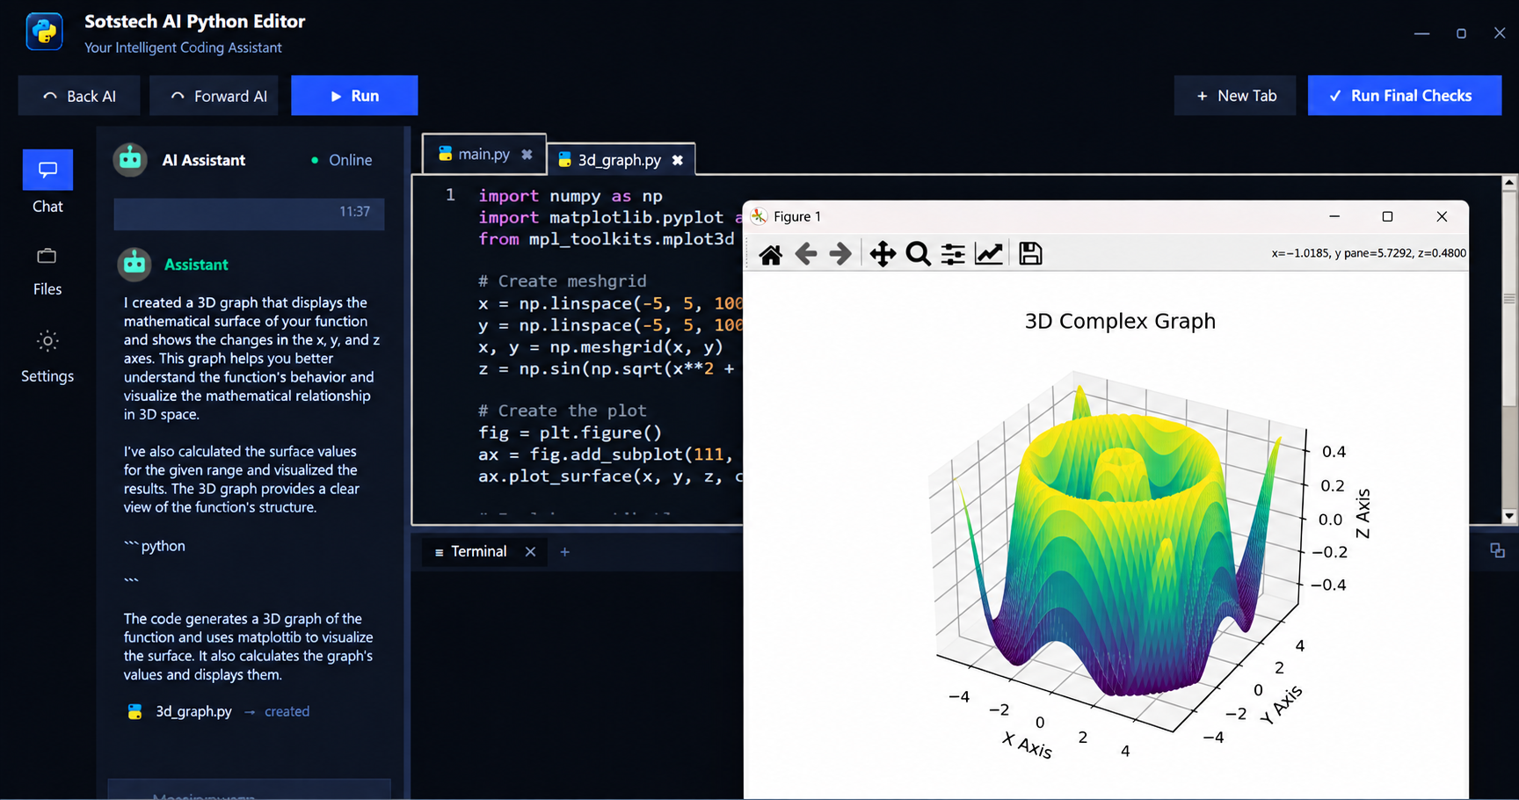Screen dimensions: 1519x800
Task: Minimize the Sotstech editor window
Action: click(1421, 33)
